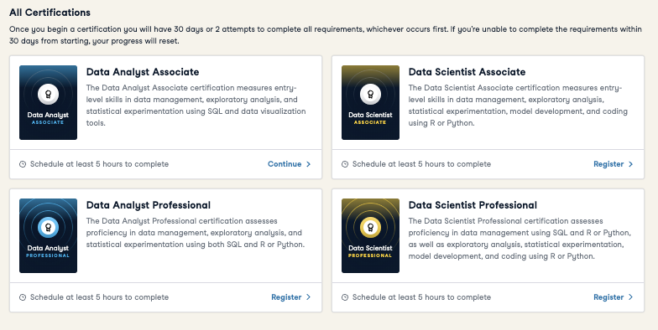Click the chevron beside Data Scientist Associate Register

click(631, 164)
